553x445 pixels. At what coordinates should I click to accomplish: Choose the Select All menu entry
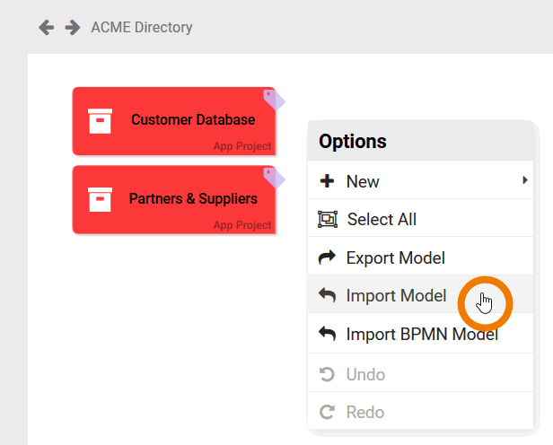(382, 220)
